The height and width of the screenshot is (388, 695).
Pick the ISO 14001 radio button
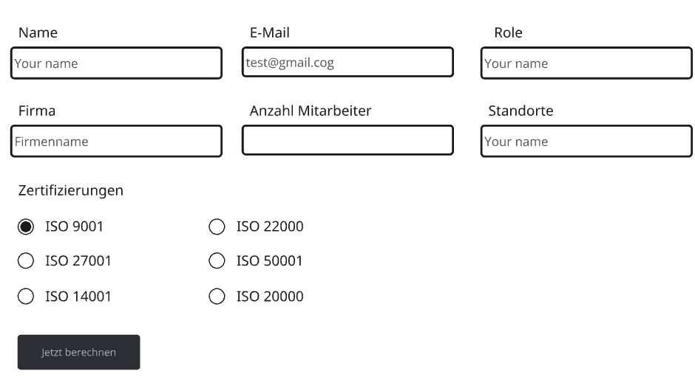pyautogui.click(x=26, y=297)
